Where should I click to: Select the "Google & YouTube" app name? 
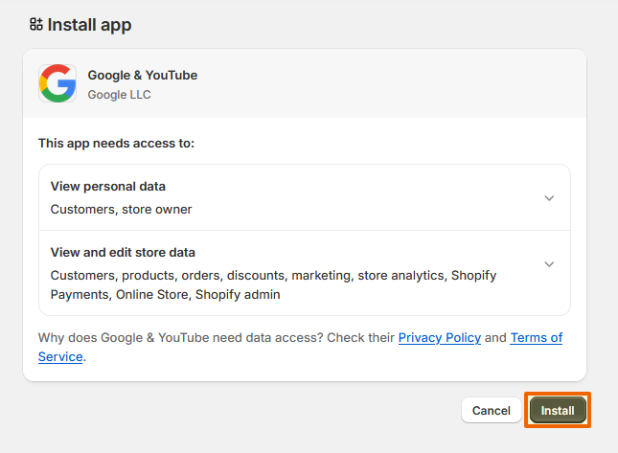click(142, 75)
